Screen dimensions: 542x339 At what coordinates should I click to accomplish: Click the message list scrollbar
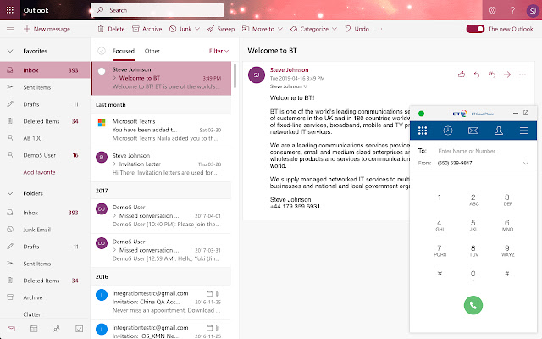pos(235,75)
